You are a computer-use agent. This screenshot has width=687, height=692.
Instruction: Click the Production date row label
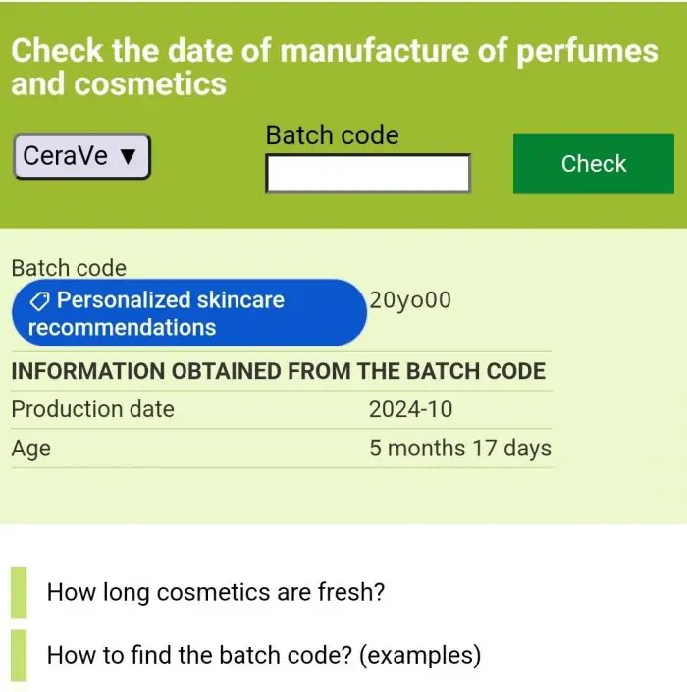[x=92, y=409]
